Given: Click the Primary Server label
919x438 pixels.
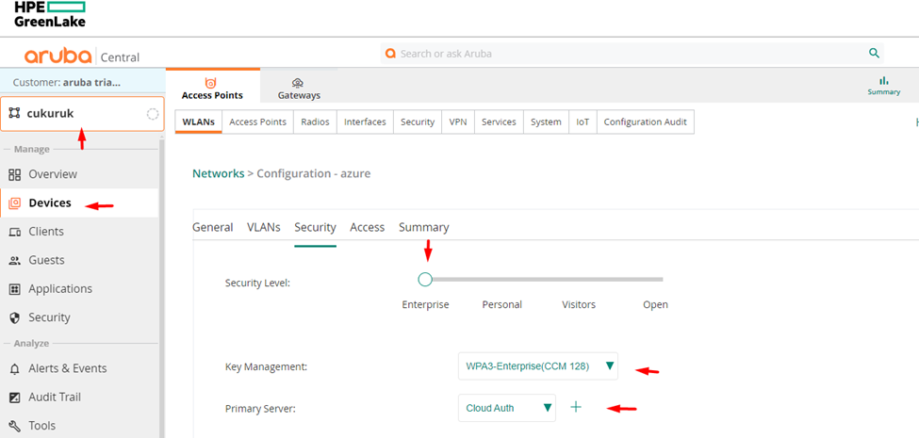Looking at the screenshot, I should point(260,409).
